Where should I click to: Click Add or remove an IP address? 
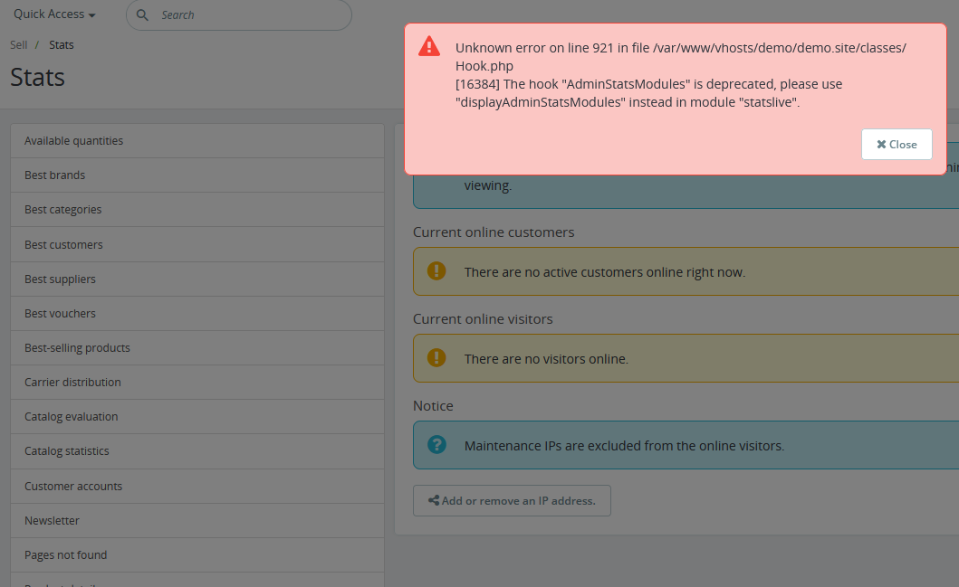(x=512, y=500)
